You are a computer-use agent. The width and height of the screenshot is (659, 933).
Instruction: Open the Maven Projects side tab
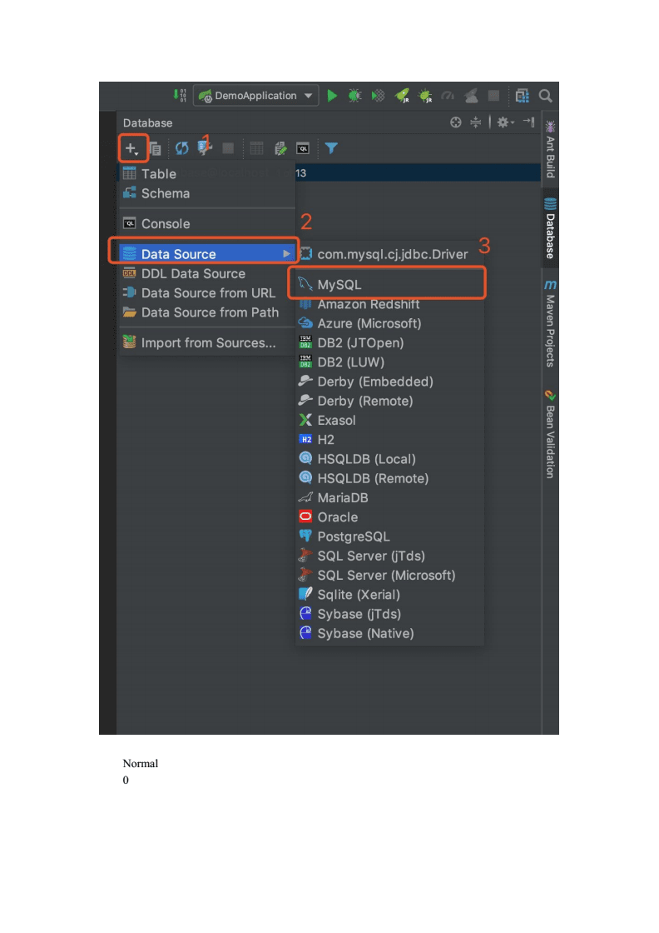[x=550, y=322]
